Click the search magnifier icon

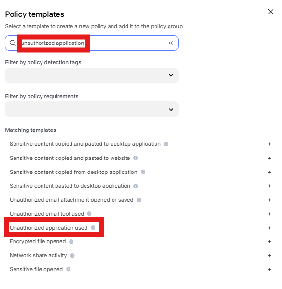13,43
